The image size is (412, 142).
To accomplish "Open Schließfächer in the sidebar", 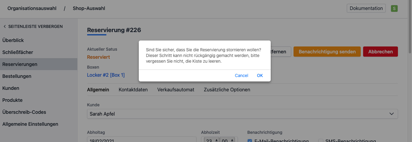I will click(18, 52).
